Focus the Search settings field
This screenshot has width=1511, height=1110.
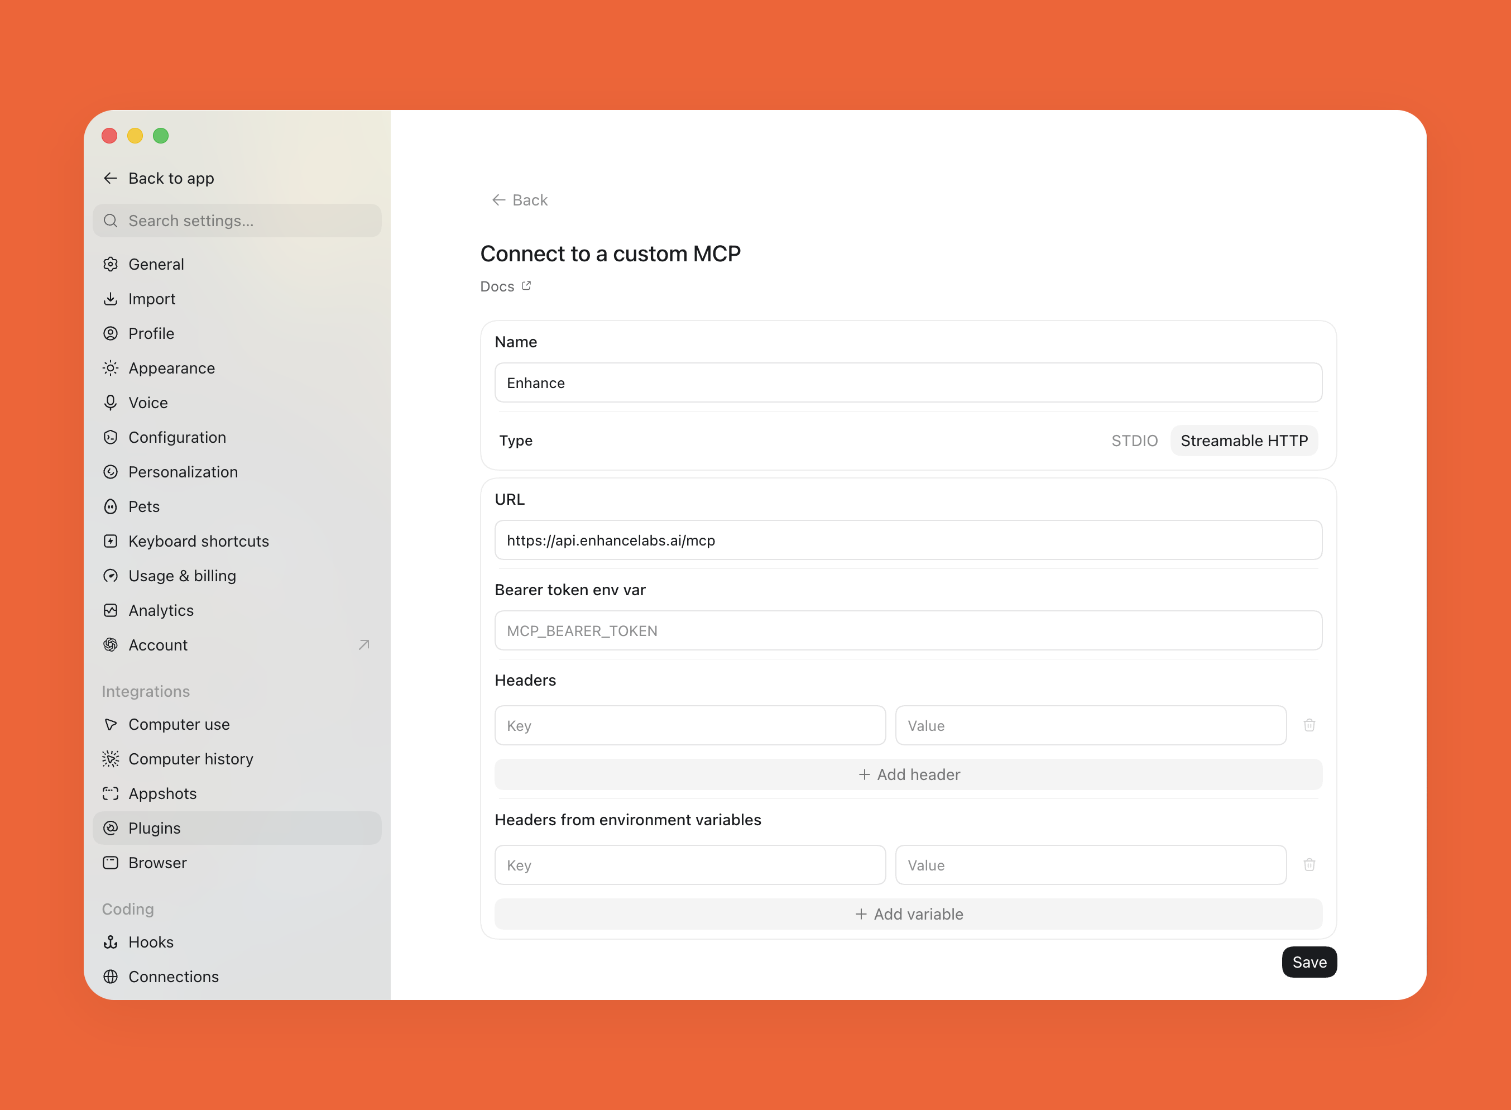pyautogui.click(x=237, y=221)
